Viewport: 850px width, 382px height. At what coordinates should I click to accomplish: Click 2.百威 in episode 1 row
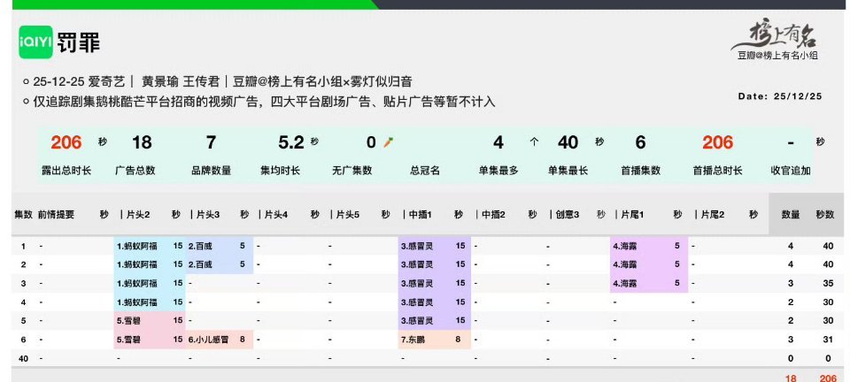201,246
